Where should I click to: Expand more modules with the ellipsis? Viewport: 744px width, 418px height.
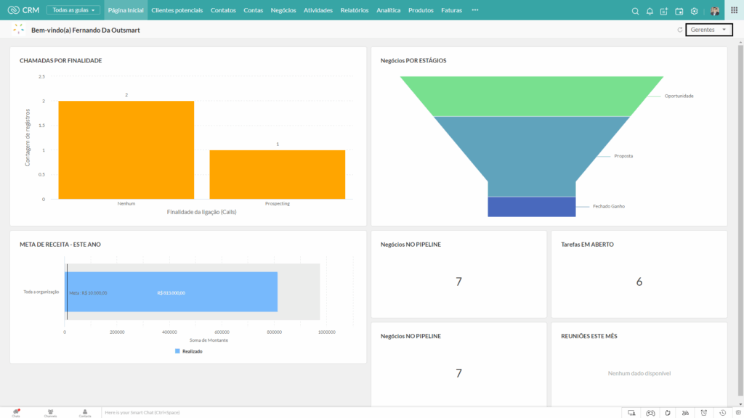(475, 10)
